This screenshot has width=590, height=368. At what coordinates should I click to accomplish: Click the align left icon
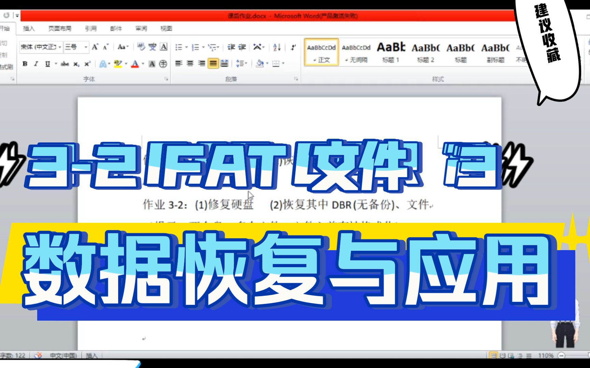coord(179,63)
